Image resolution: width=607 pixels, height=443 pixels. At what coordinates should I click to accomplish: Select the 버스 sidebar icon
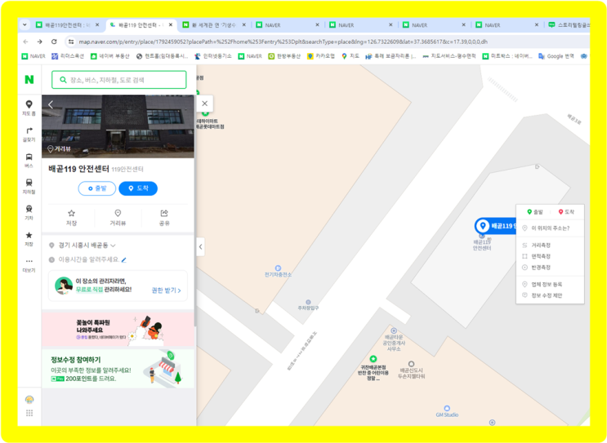(x=29, y=161)
